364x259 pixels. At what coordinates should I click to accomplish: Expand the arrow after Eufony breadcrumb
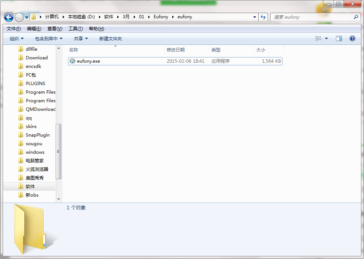tap(173, 17)
